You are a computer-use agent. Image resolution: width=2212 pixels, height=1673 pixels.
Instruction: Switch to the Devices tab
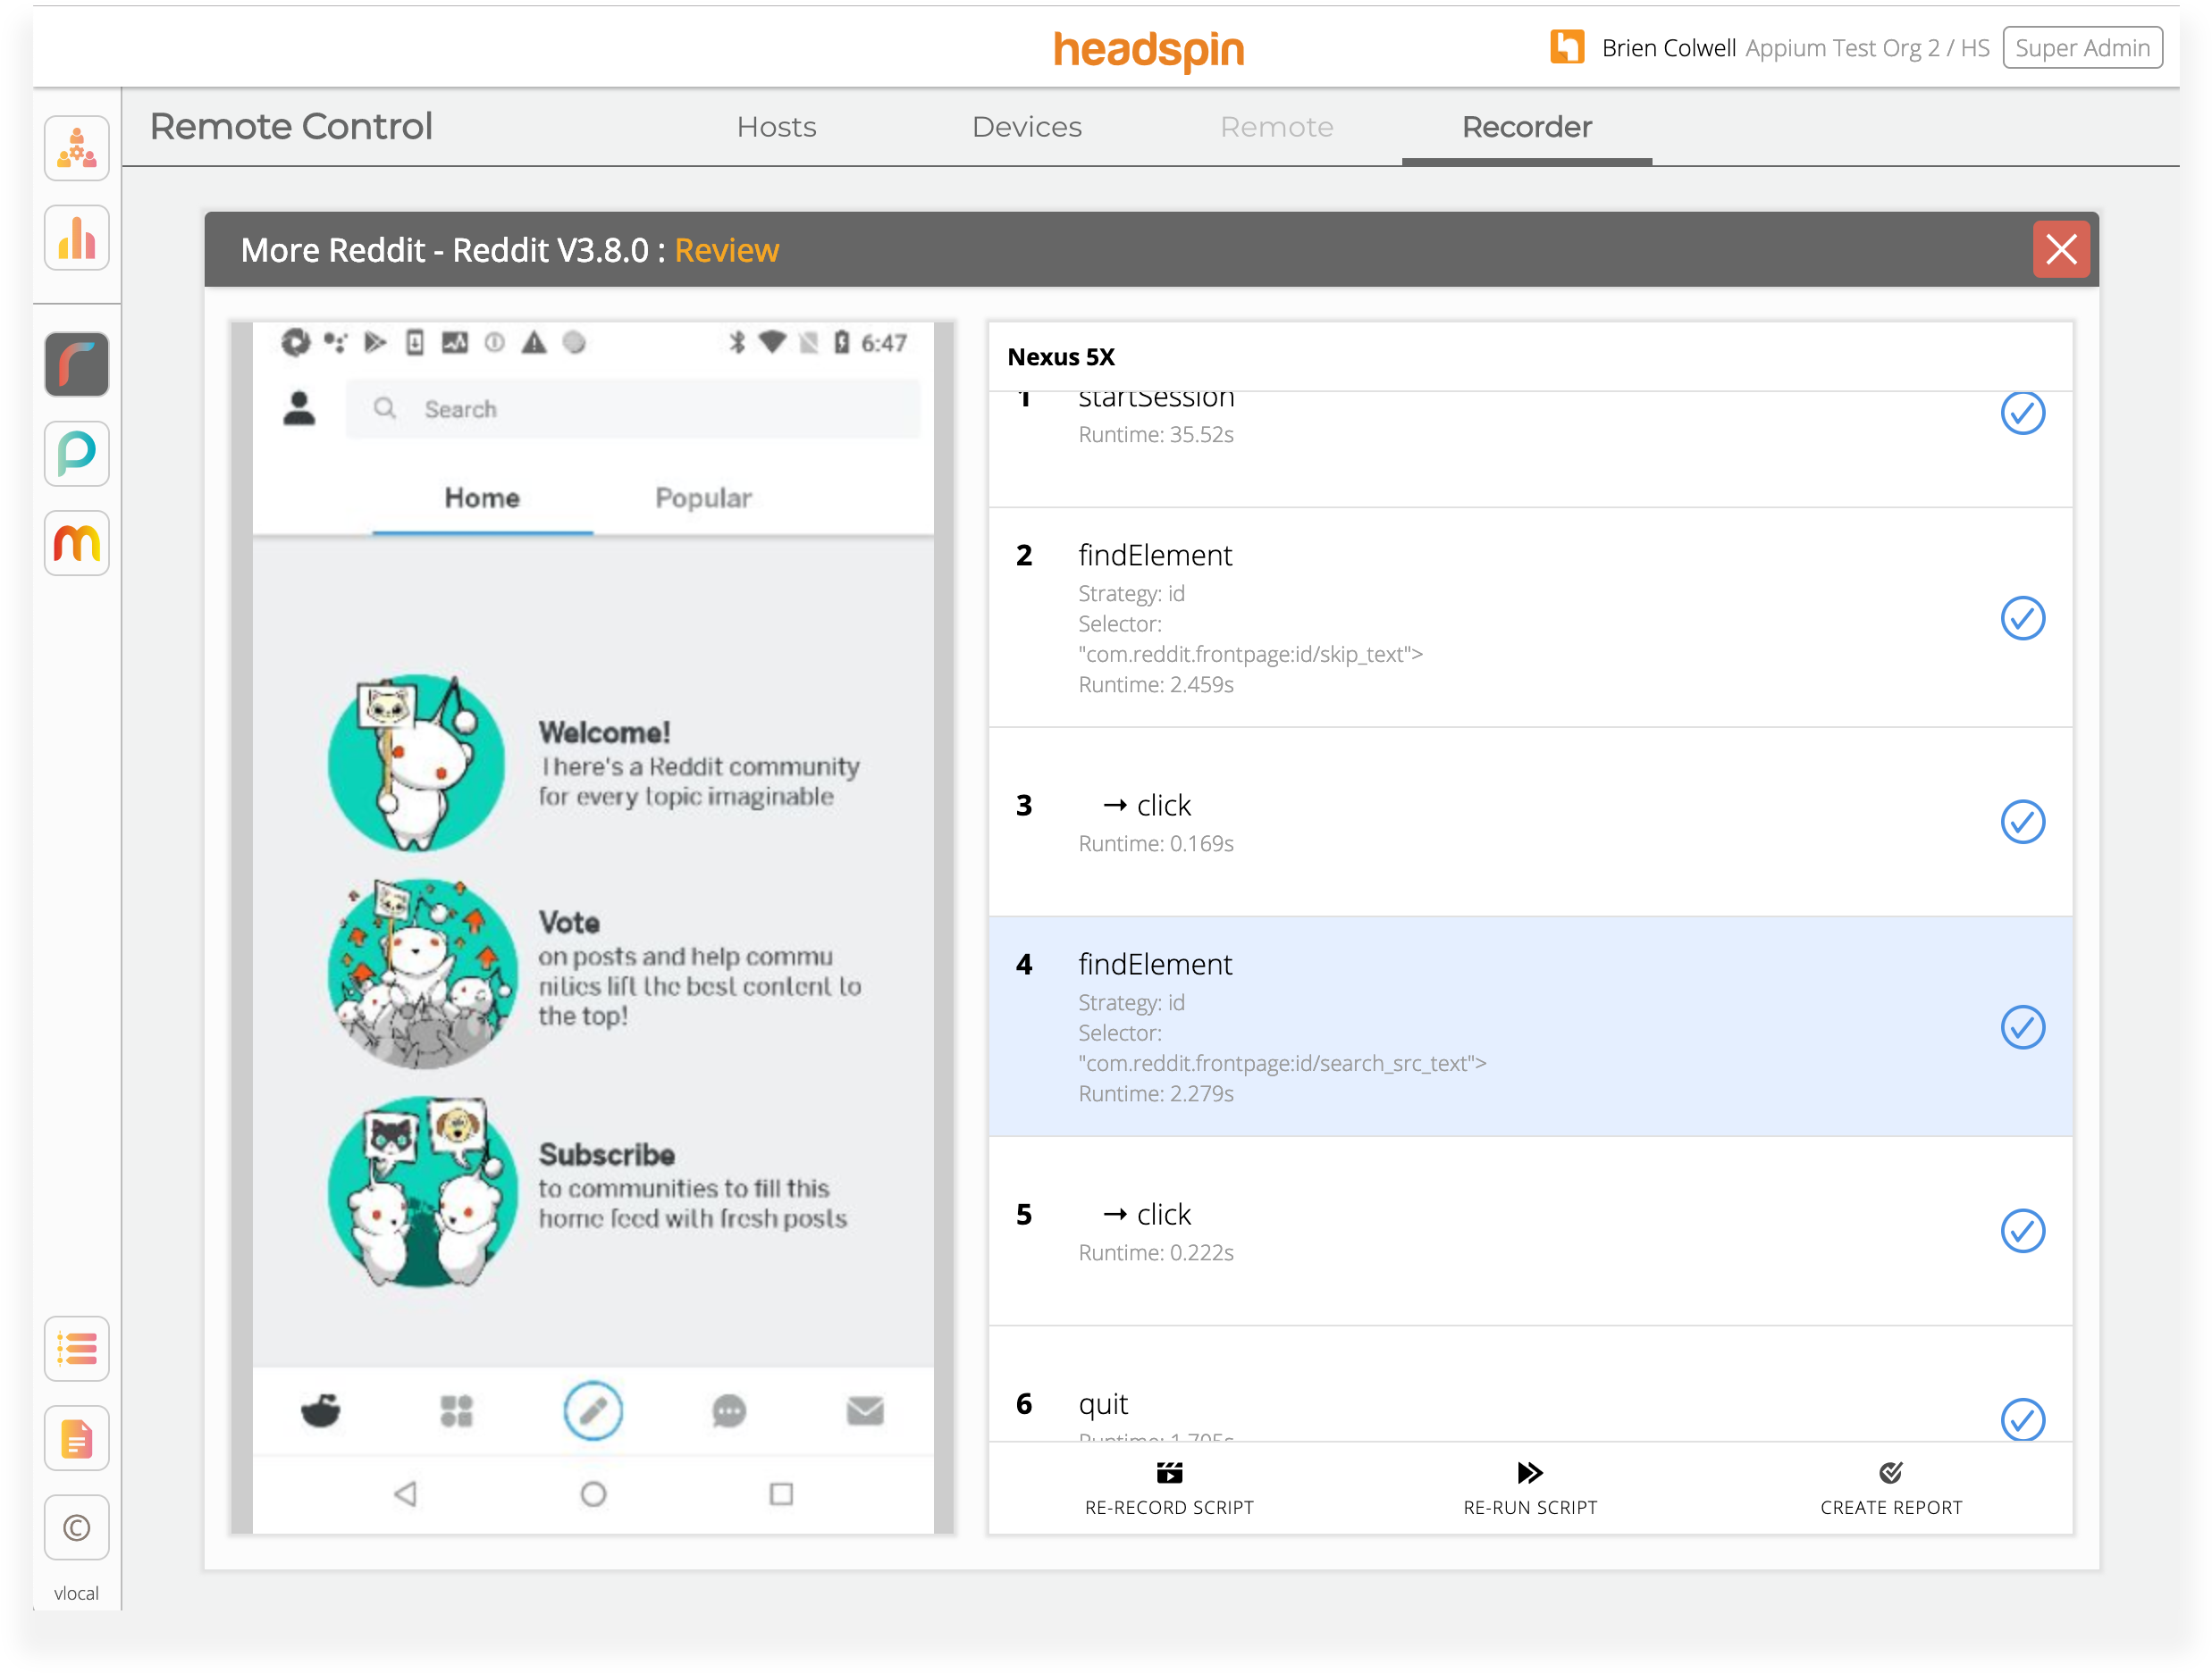(x=1027, y=127)
